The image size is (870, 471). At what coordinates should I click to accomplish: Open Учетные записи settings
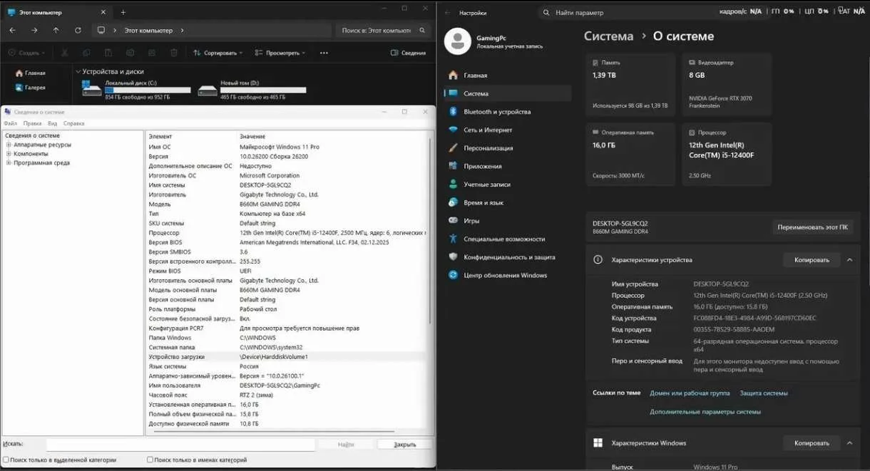pos(507,185)
